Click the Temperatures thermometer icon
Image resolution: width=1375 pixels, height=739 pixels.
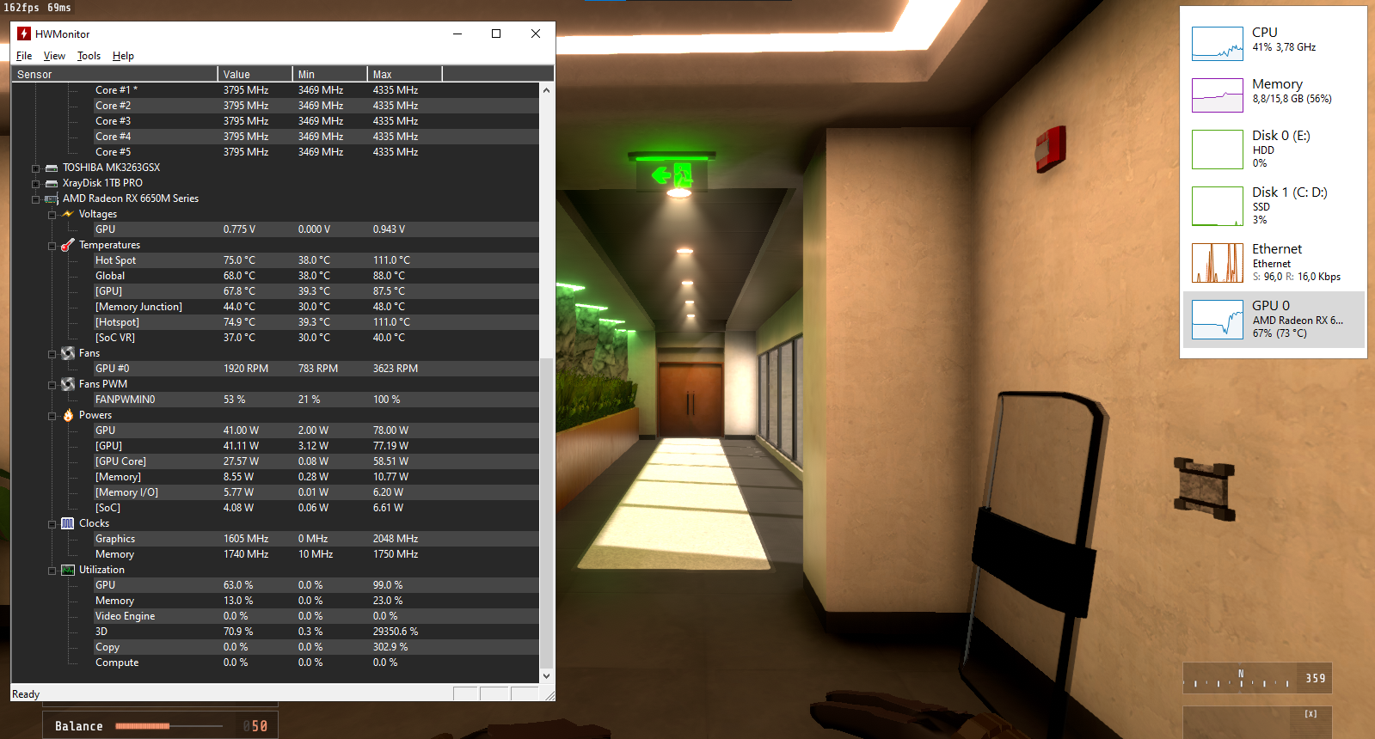click(x=68, y=245)
